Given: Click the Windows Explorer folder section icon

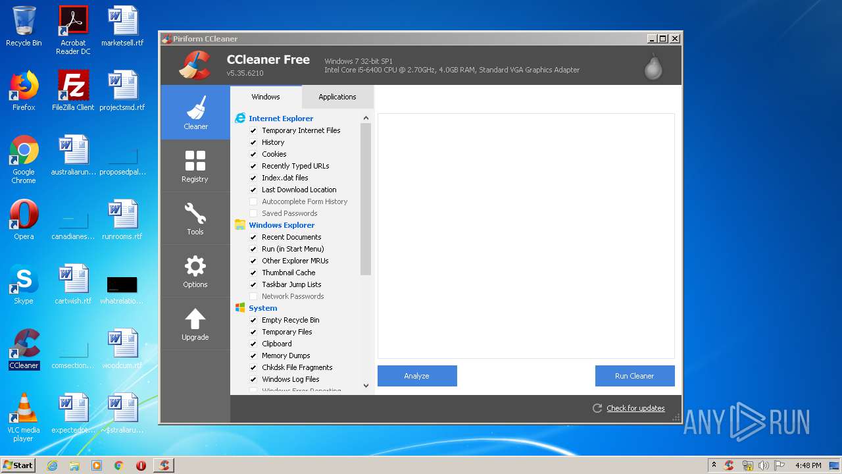Looking at the screenshot, I should (x=240, y=225).
